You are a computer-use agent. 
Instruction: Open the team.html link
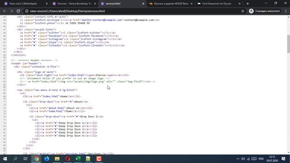click(55, 111)
